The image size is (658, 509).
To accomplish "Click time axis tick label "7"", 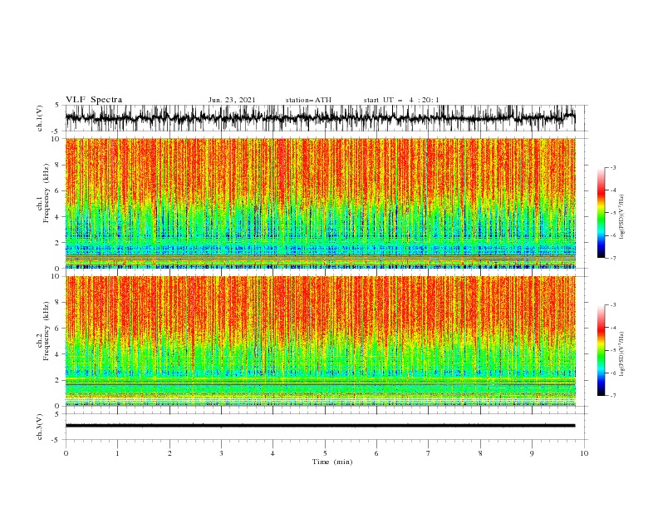I will pos(429,453).
